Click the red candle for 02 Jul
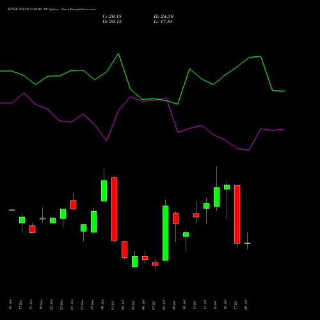This screenshot has height=320, width=320. (125, 250)
